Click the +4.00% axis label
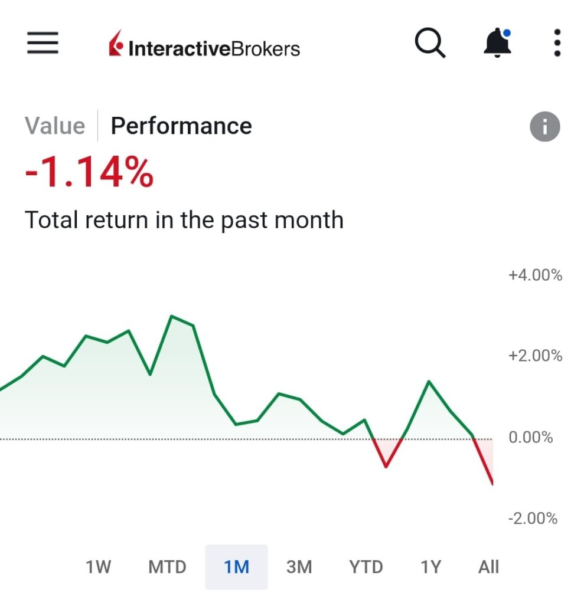This screenshot has width=584, height=604. (x=535, y=275)
